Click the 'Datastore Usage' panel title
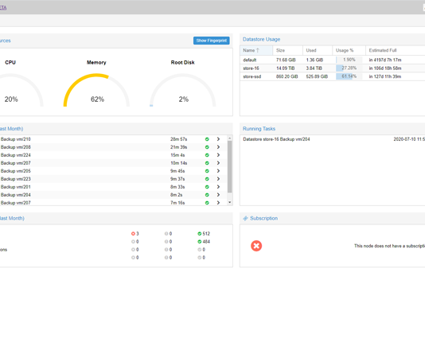This screenshot has height=358, width=425. (x=261, y=39)
